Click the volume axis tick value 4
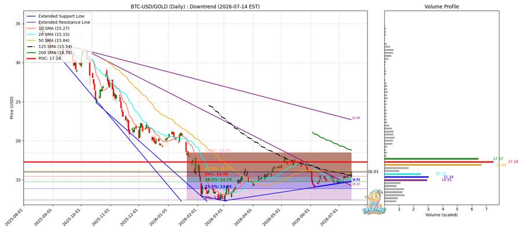This screenshot has width=521, height=231. tap(443, 210)
